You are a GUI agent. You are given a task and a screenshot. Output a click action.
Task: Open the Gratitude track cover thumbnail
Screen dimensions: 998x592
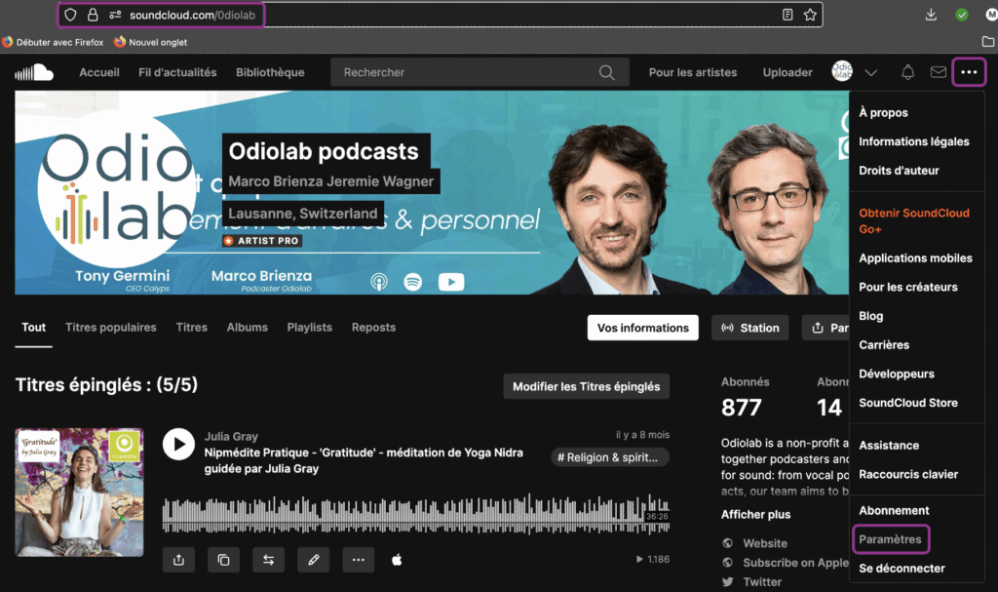pos(80,492)
